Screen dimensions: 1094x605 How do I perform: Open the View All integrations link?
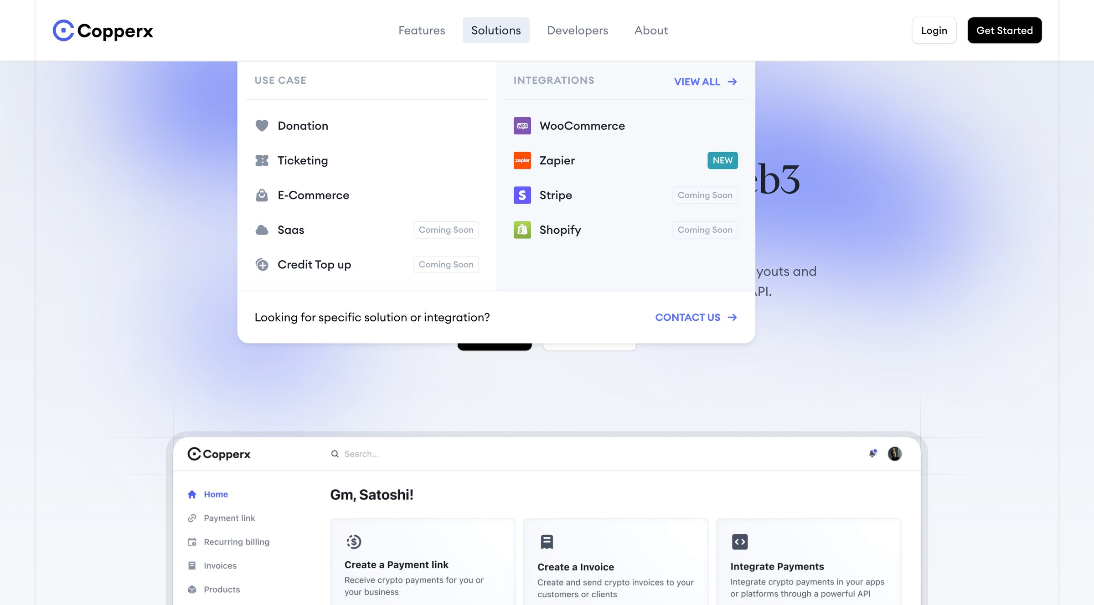(x=706, y=82)
